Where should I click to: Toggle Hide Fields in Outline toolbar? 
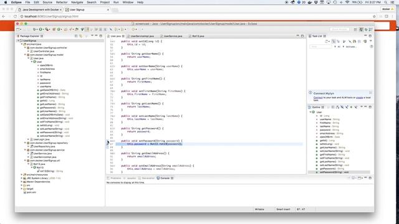pos(342,107)
